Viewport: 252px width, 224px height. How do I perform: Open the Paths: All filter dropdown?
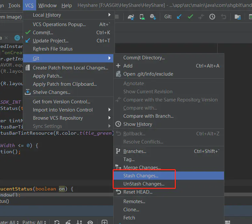35,222
